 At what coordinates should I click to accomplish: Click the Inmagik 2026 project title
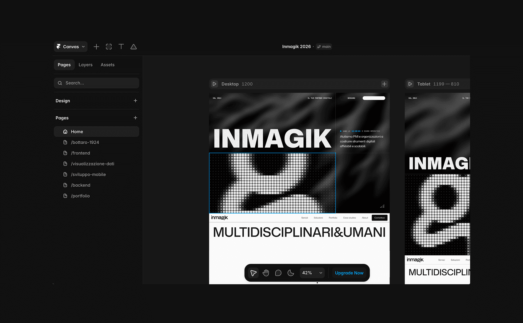pos(297,47)
